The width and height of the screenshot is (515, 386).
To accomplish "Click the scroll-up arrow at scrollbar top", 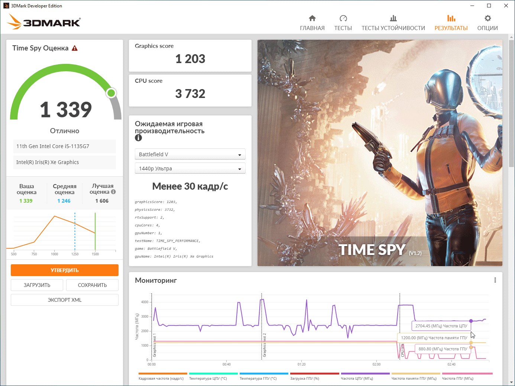I will [512, 37].
